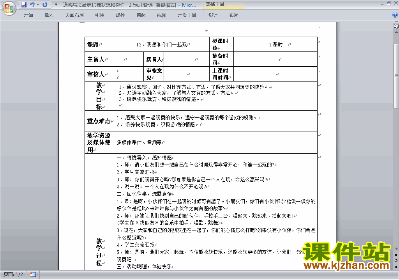
Task: Open the table tools 布局 tab
Action: pos(234,15)
